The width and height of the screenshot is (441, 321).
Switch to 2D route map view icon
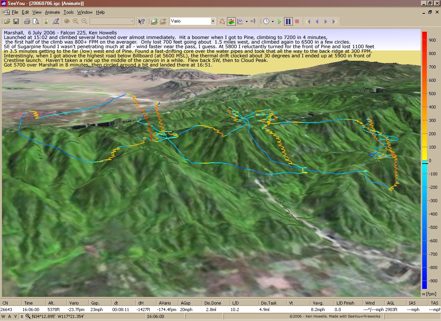coord(222,21)
